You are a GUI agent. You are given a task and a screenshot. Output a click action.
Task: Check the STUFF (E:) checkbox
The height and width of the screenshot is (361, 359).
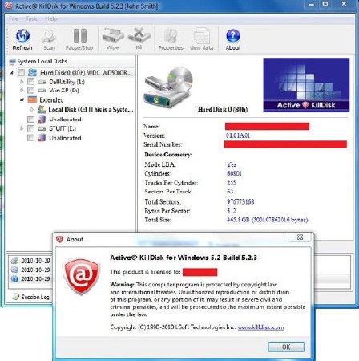click(x=30, y=128)
